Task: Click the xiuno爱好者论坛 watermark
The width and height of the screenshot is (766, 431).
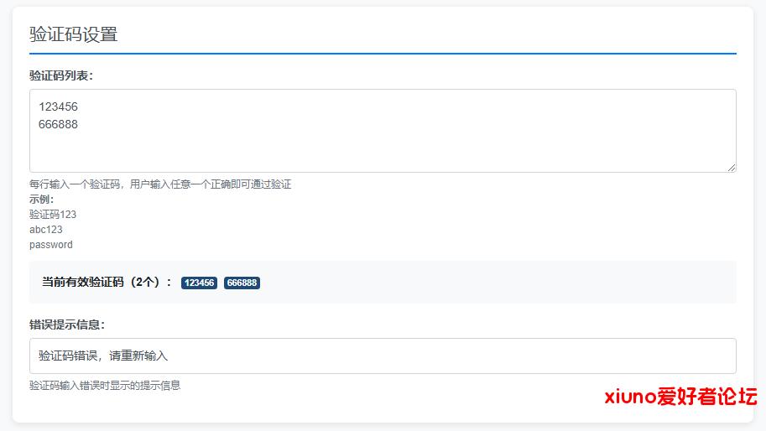Action: (x=680, y=397)
